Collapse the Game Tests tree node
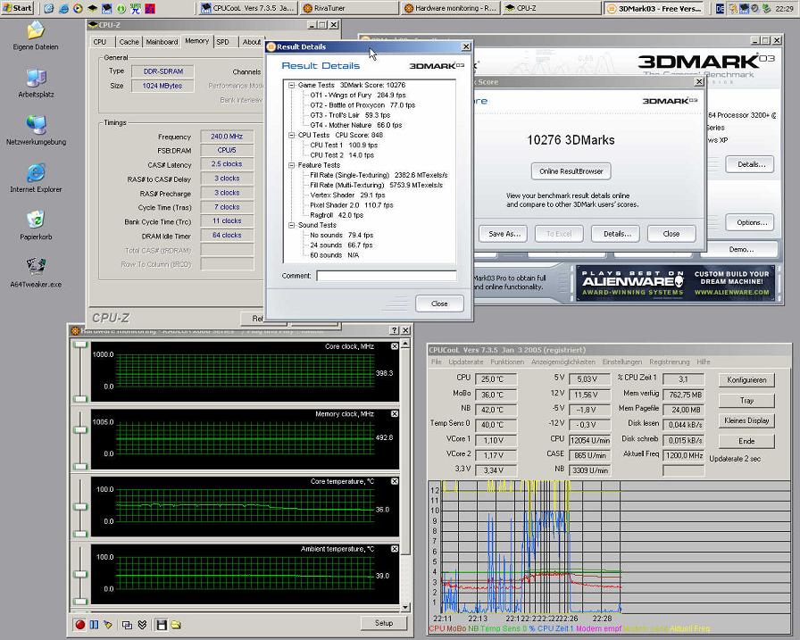This screenshot has width=800, height=640. [292, 85]
